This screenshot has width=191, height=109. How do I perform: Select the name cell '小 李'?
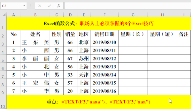point(35,91)
